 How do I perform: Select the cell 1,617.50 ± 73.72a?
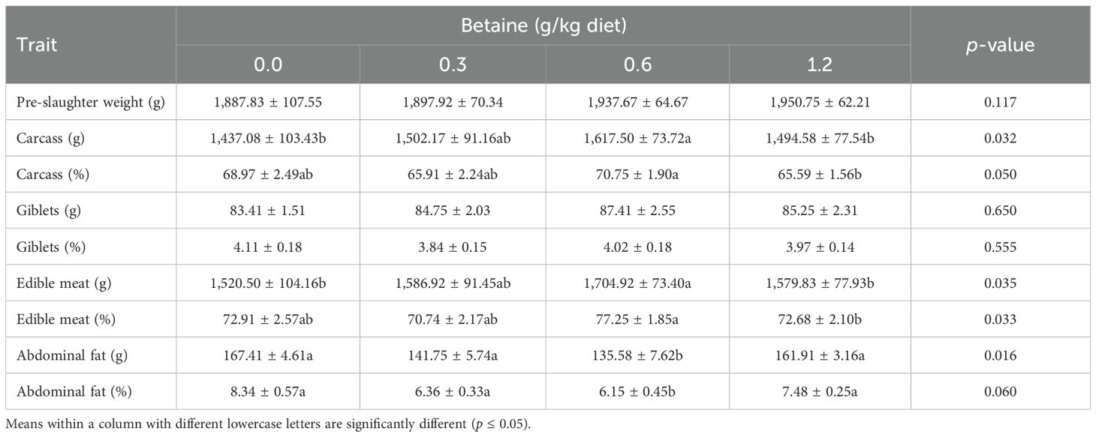point(637,138)
